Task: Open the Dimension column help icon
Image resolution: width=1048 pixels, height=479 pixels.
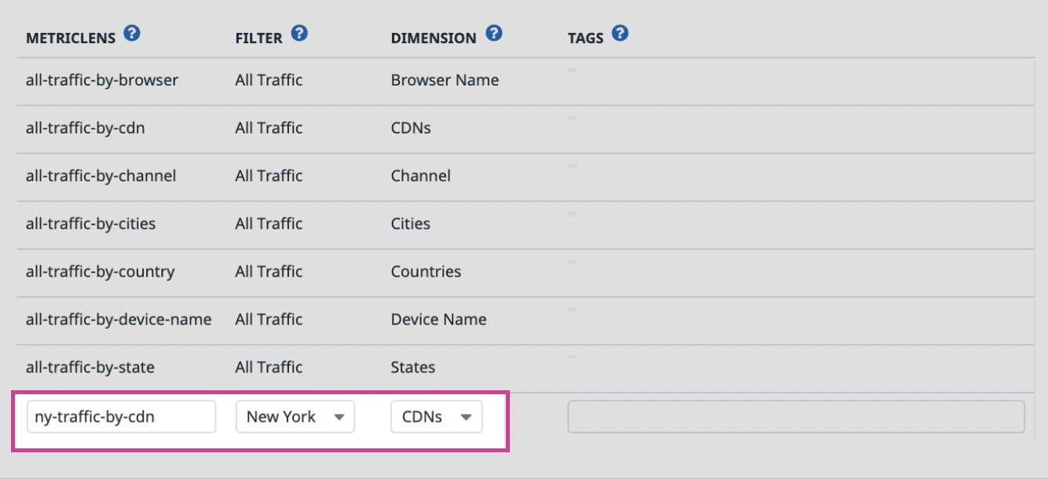Action: [x=493, y=34]
